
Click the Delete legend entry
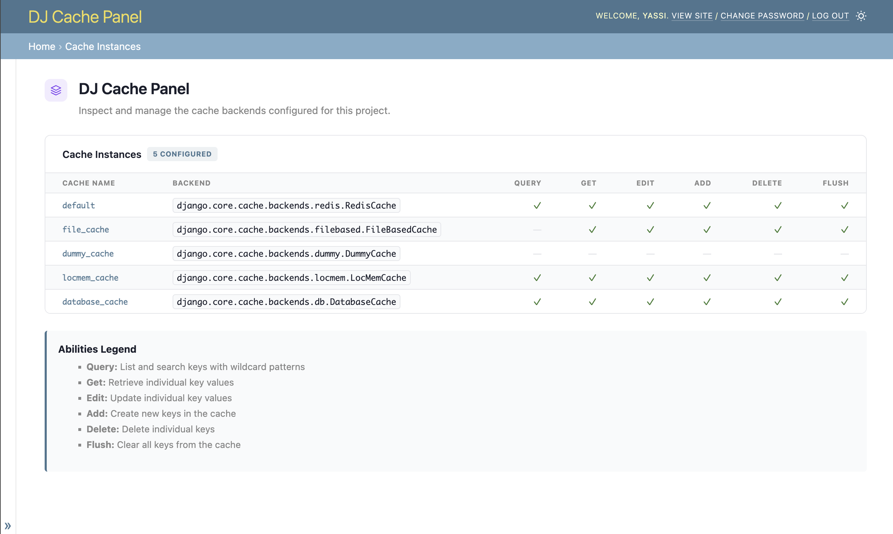click(x=151, y=429)
